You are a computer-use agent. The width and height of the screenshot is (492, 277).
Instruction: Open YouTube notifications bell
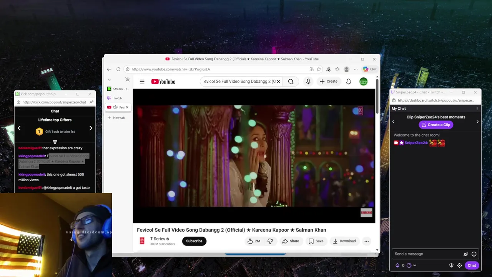click(349, 82)
